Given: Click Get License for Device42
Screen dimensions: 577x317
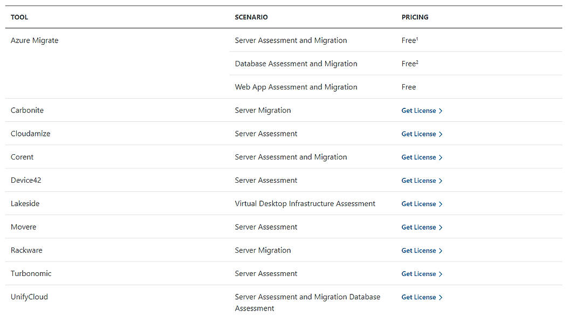Looking at the screenshot, I should click(418, 180).
